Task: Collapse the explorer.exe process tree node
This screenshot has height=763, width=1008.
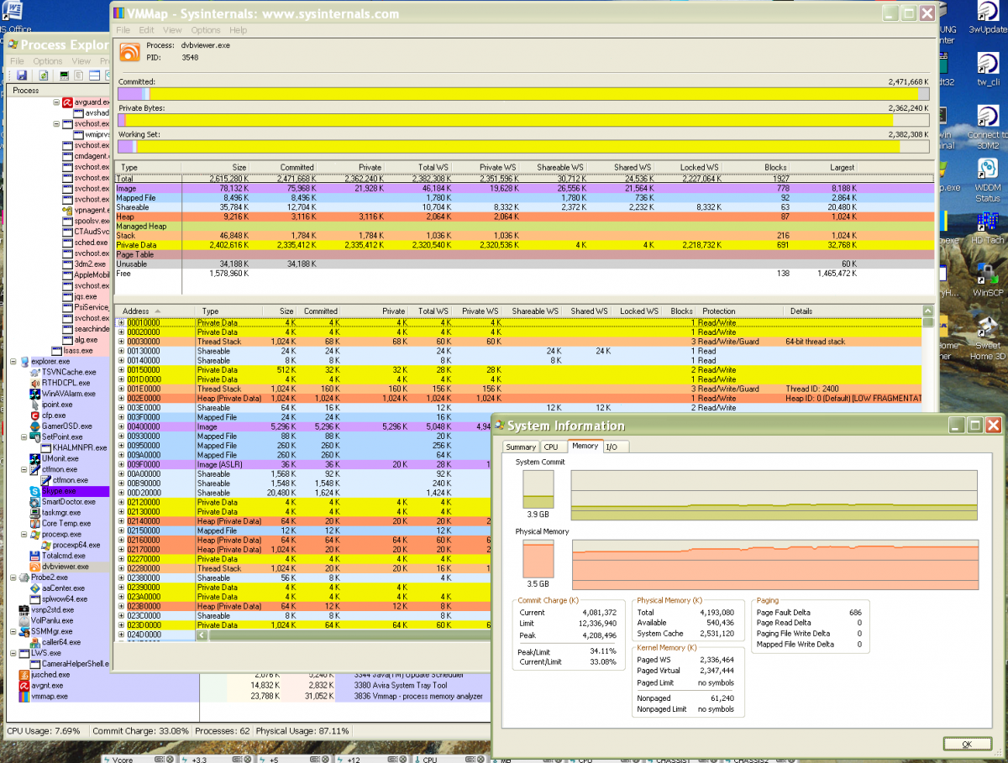Action: click(13, 362)
